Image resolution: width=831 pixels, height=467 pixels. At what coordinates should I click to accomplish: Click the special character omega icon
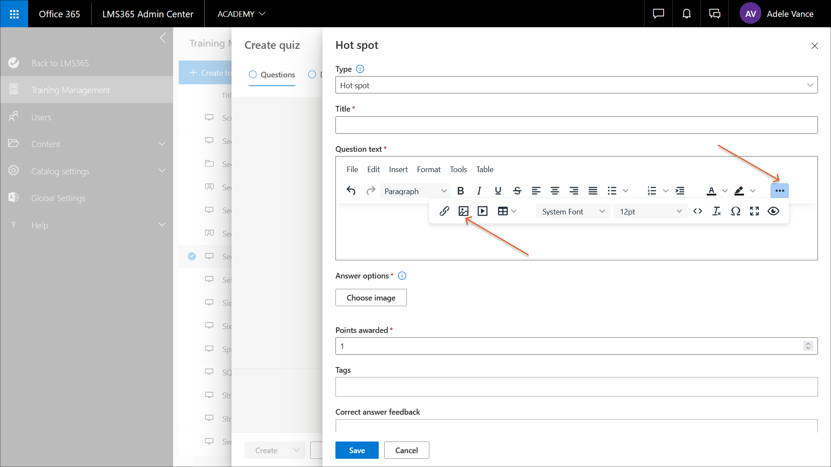pyautogui.click(x=735, y=211)
